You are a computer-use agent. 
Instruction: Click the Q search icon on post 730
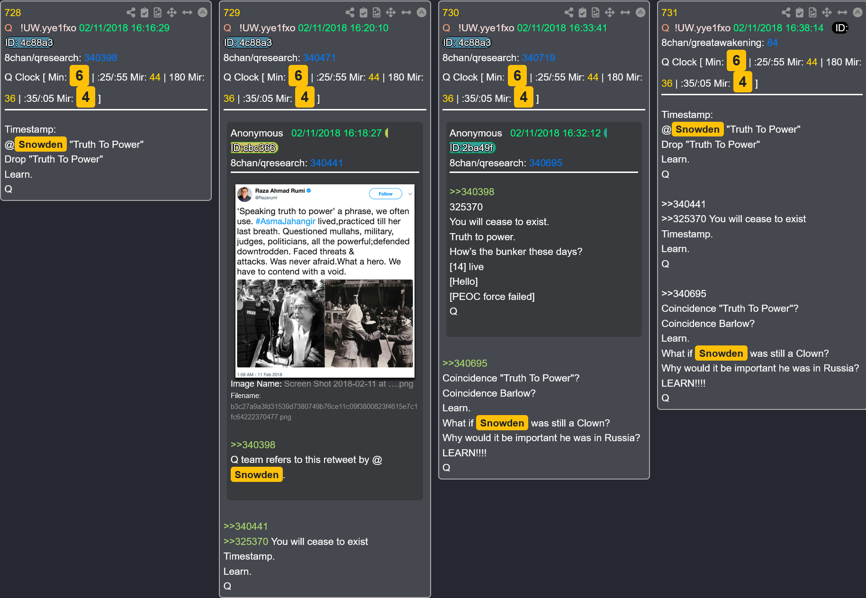point(446,28)
